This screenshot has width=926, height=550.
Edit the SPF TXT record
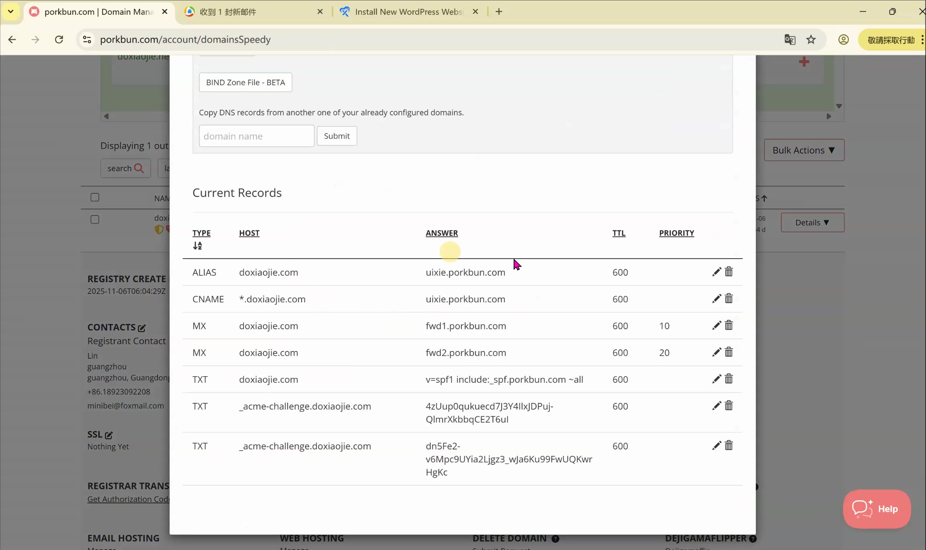(x=716, y=379)
